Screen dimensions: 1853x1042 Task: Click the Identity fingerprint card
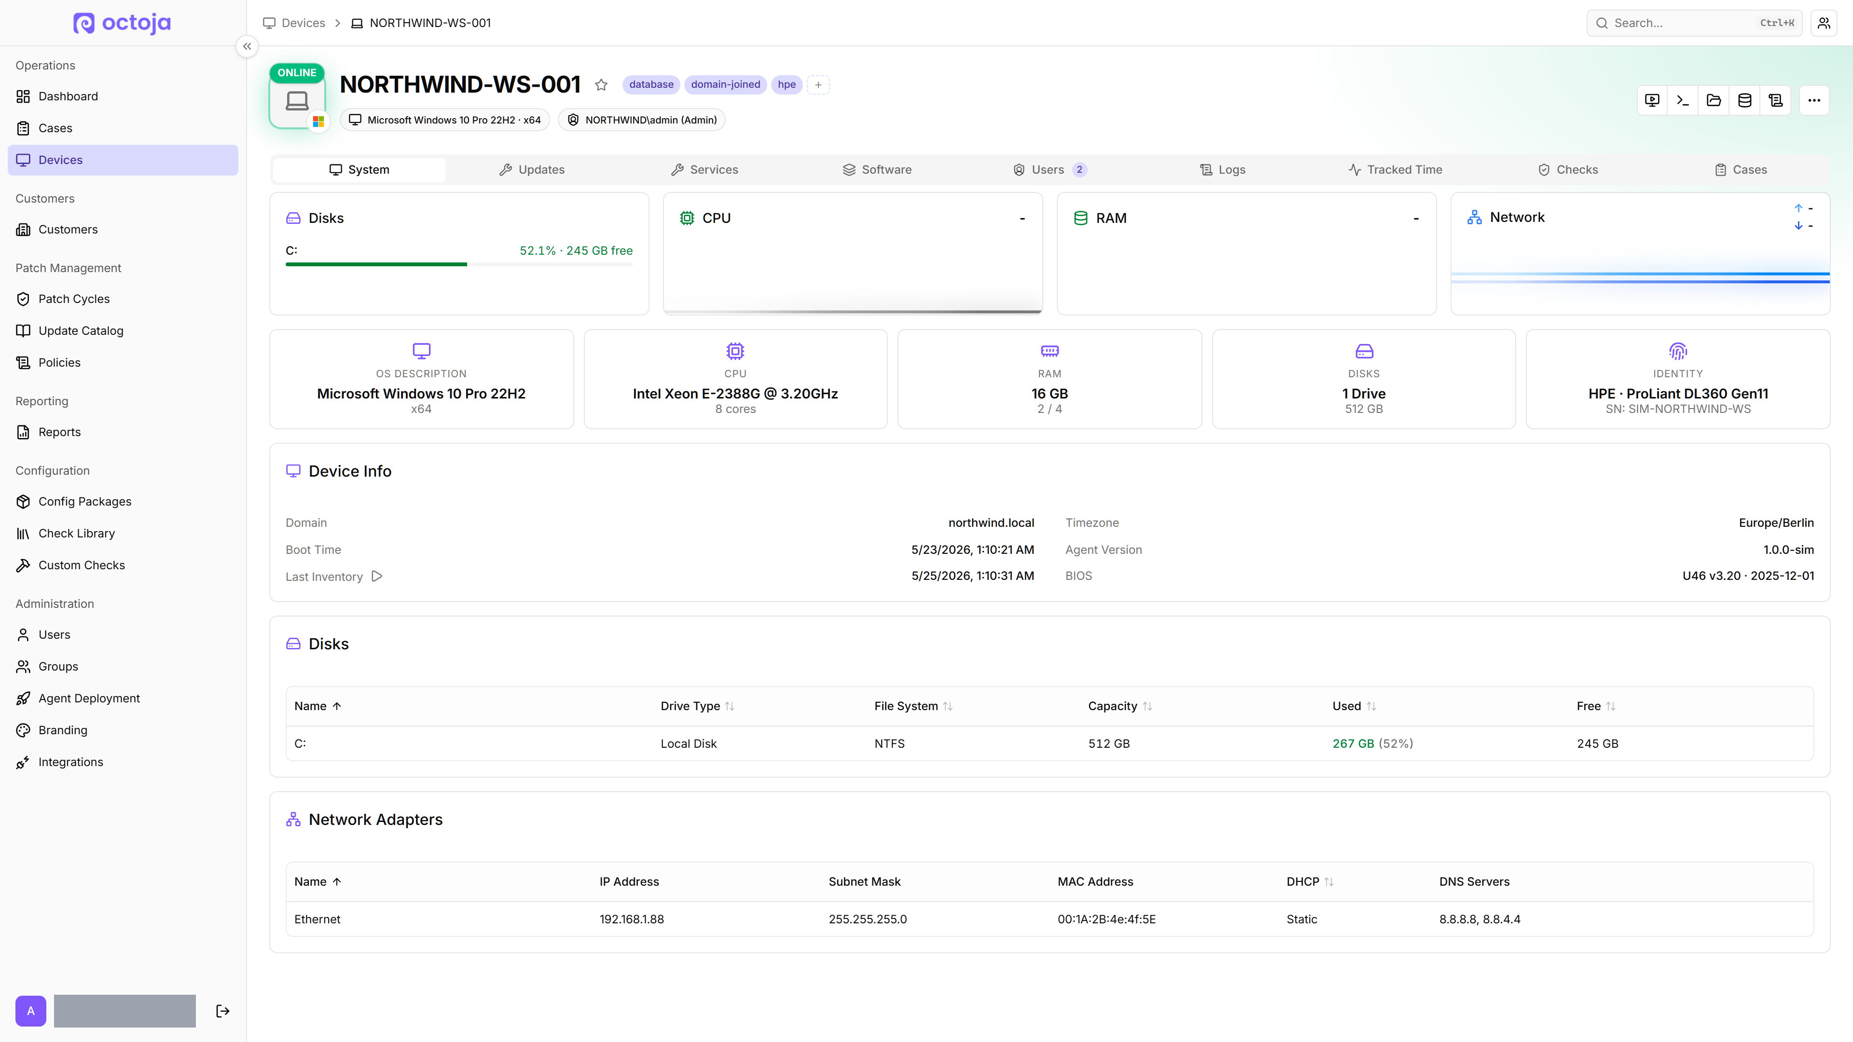click(1677, 379)
